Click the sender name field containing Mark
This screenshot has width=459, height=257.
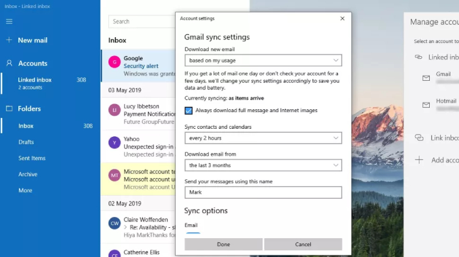[263, 192]
